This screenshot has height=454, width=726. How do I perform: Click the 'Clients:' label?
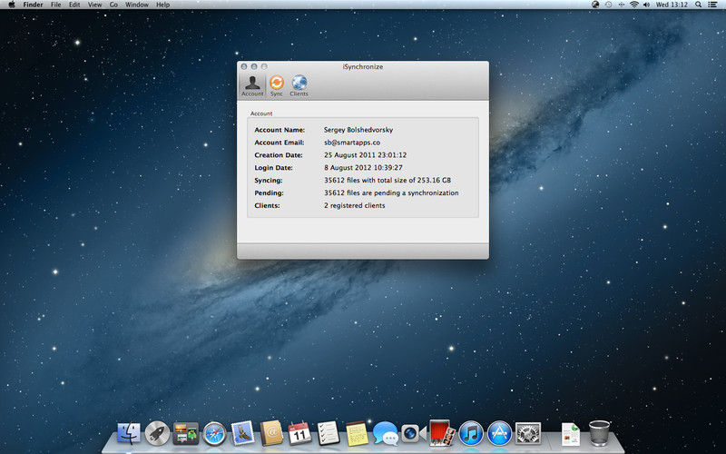click(x=267, y=205)
